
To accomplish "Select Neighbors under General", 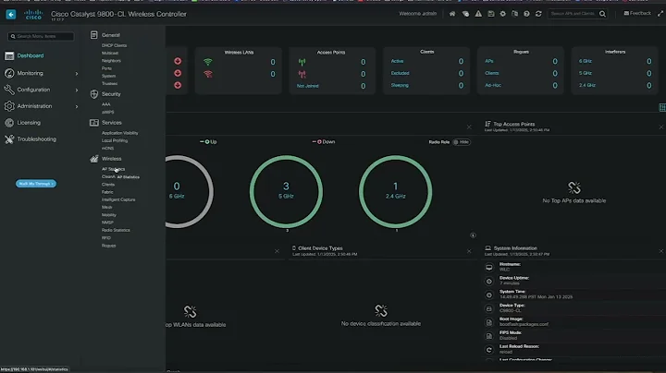I will point(111,61).
